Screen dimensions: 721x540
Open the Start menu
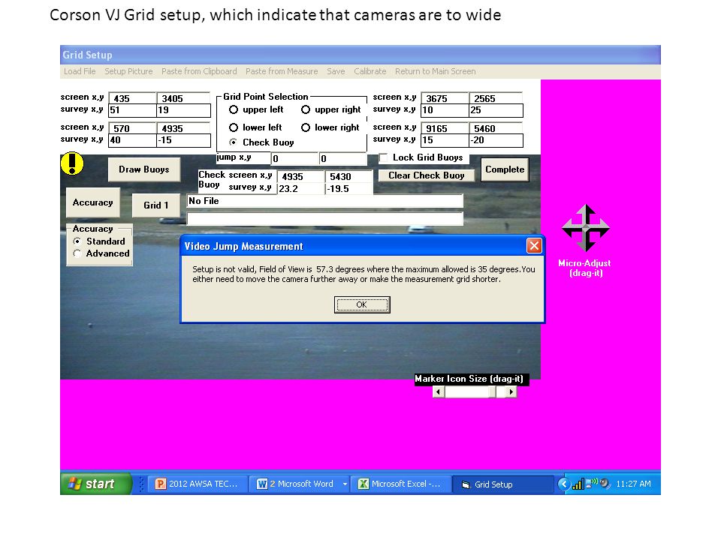[x=95, y=484]
